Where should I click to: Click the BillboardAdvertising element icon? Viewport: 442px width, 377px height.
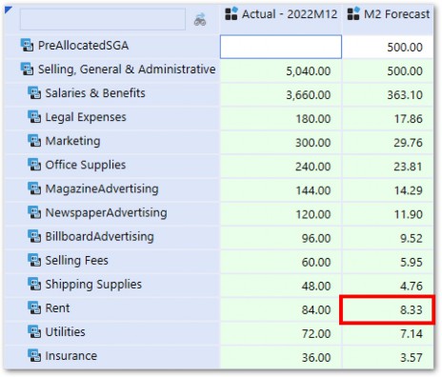[34, 236]
